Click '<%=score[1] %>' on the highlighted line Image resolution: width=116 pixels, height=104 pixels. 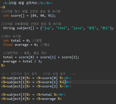(x=50, y=82)
